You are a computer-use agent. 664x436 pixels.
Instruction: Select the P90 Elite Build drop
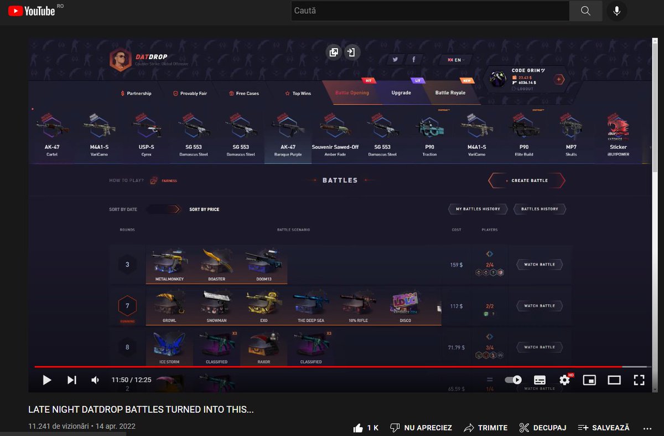pos(524,136)
